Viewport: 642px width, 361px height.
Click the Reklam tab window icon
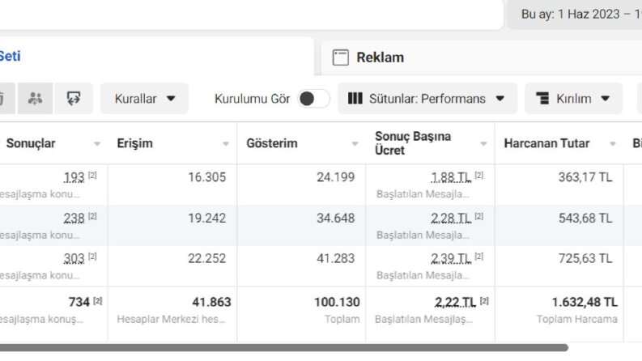point(341,57)
